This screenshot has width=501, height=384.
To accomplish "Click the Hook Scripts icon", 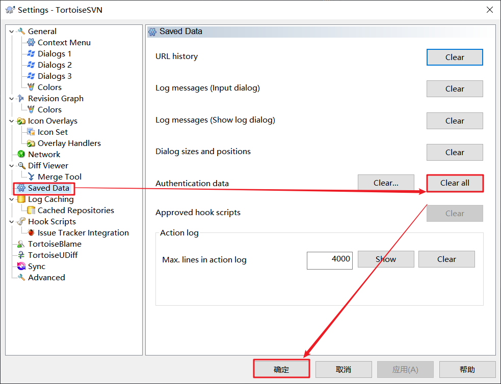I will coord(21,221).
